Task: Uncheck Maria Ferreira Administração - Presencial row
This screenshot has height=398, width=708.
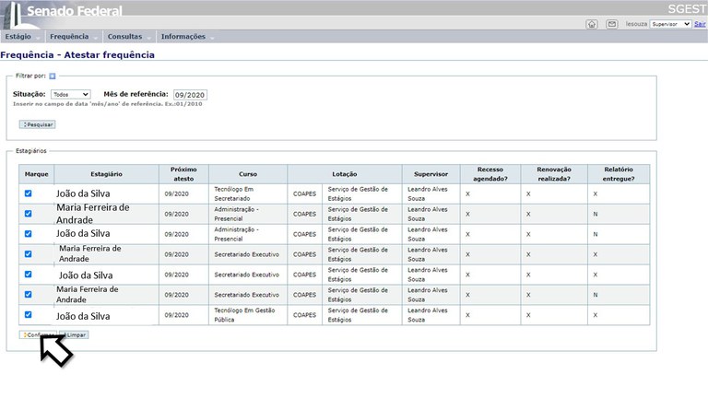Action: point(29,214)
